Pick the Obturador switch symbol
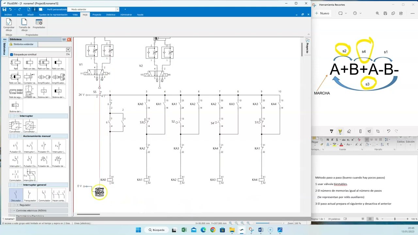The image size is (418, 235). point(16,195)
